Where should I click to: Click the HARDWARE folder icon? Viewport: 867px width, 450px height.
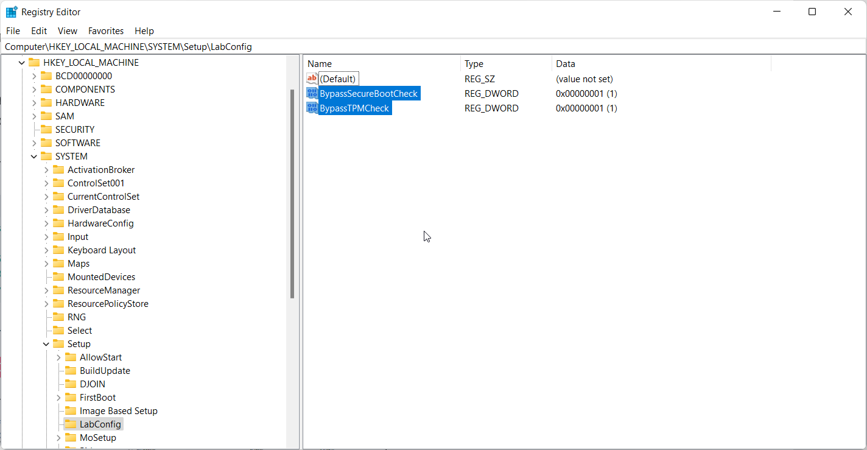[x=46, y=102]
